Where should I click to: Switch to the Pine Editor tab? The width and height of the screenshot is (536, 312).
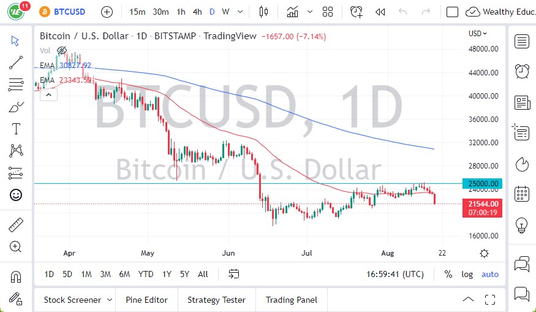click(146, 300)
